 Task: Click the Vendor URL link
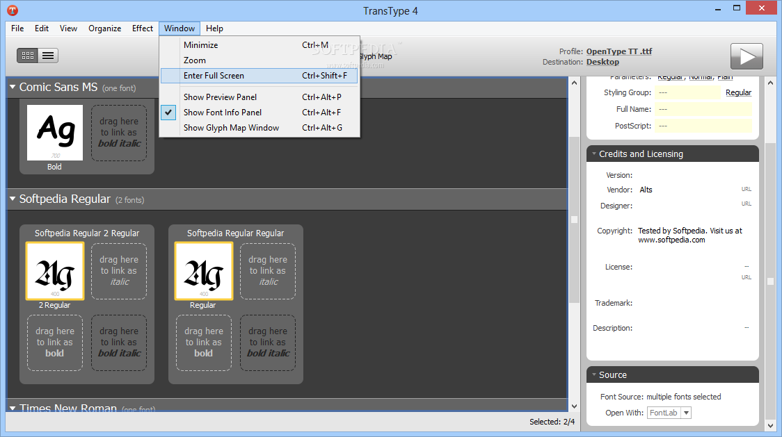point(746,190)
